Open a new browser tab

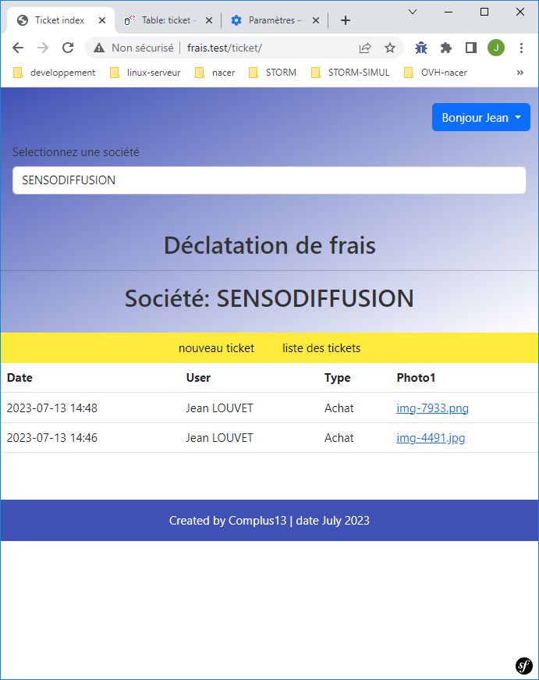(346, 20)
